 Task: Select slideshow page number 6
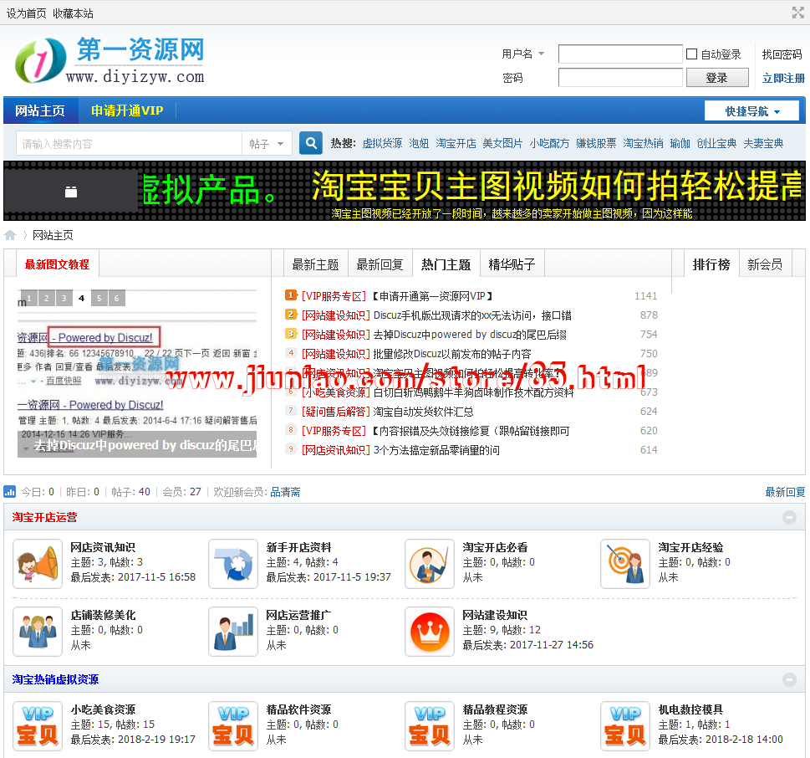click(x=117, y=298)
